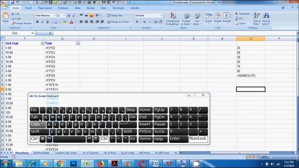299x168 pixels.
Task: Click the Windows Start button
Action: 5,164
